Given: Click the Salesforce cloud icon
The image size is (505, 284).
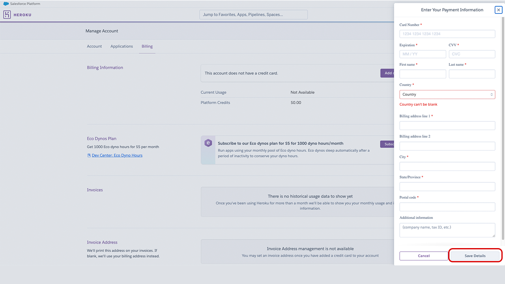Looking at the screenshot, I should tap(6, 4).
